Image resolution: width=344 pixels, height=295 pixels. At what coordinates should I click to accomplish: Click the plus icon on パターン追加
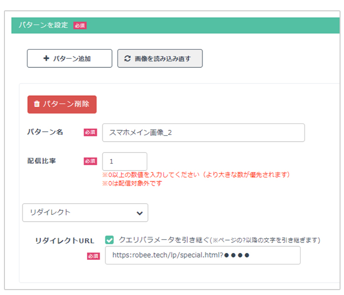click(46, 58)
